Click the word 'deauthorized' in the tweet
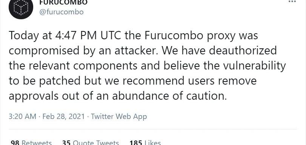The height and width of the screenshot is (145, 306). tap(243, 51)
